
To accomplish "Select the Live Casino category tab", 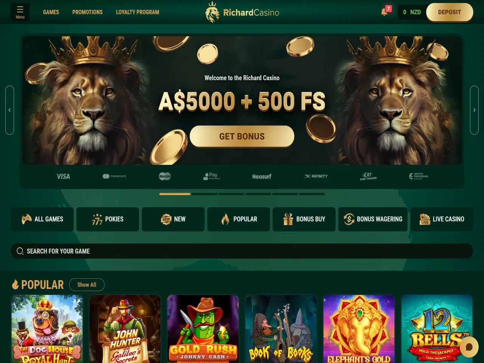I will [x=442, y=219].
